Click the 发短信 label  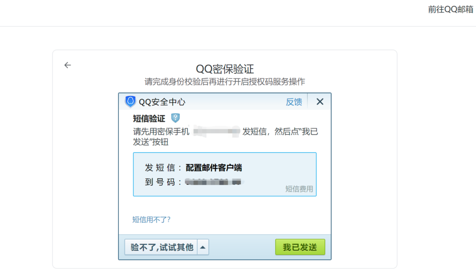click(163, 168)
